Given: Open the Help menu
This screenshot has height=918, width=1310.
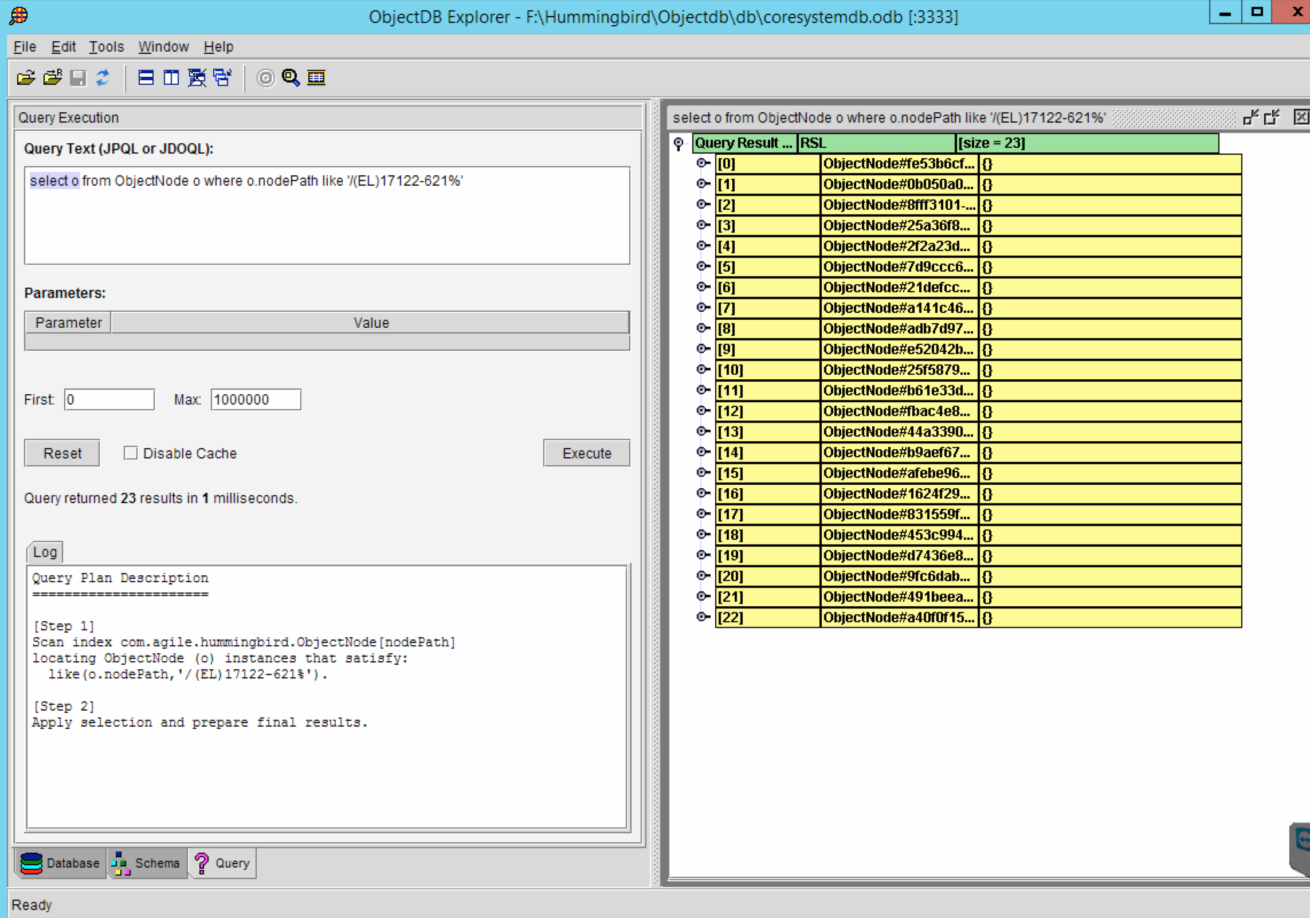Looking at the screenshot, I should click(x=218, y=47).
